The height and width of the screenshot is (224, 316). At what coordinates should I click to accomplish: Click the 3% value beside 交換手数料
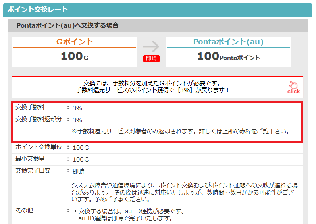[77, 108]
